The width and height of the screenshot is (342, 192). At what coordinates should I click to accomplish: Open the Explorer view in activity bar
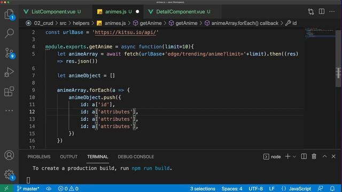pyautogui.click(x=9, y=14)
